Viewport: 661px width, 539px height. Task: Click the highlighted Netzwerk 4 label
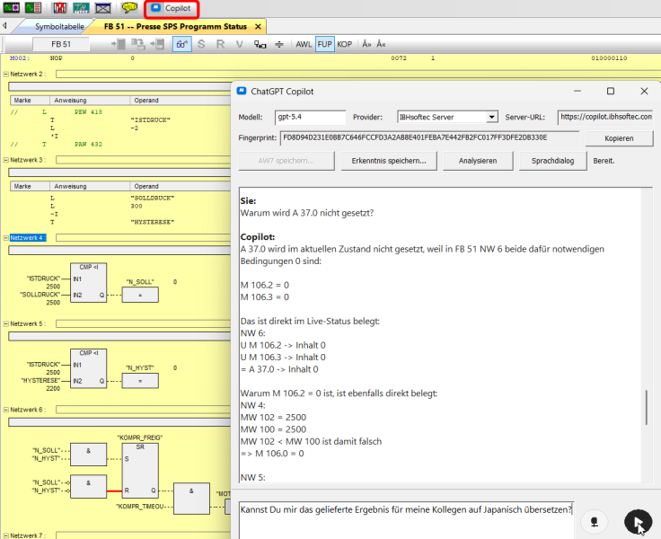coord(28,238)
